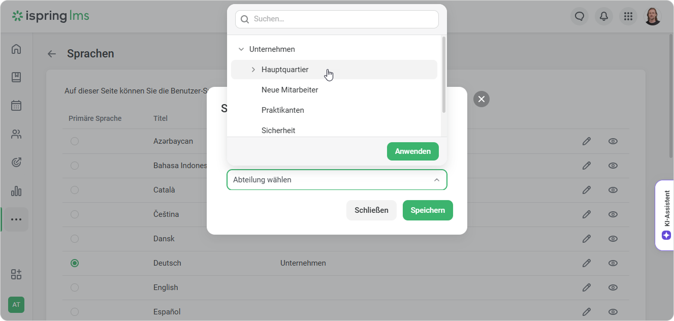
Task: Expand the Hauptquartier tree node
Action: pos(253,70)
